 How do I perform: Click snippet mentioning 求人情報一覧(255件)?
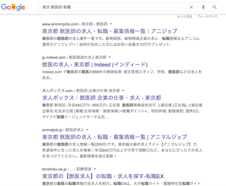coord(122,150)
